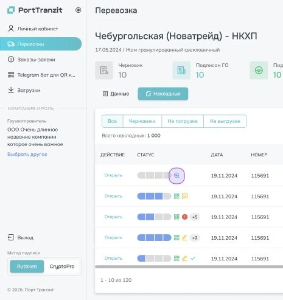This screenshot has width=283, height=300.
Task: Select the На погрузке filter tab
Action: click(x=183, y=121)
